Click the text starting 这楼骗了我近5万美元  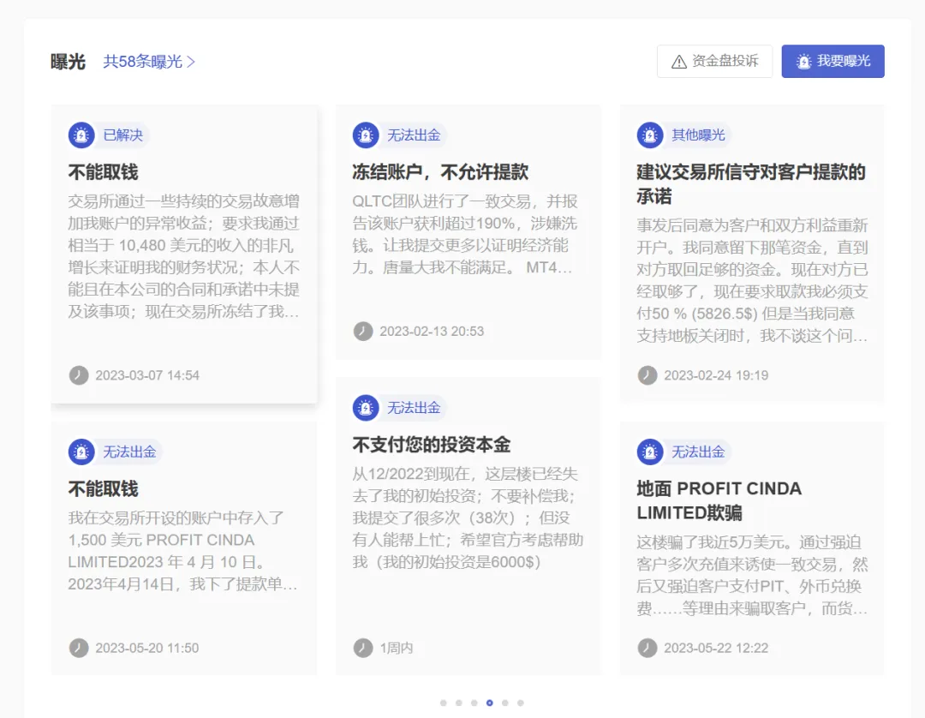(x=752, y=575)
